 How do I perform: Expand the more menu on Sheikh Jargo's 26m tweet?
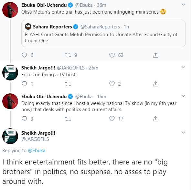183,67
